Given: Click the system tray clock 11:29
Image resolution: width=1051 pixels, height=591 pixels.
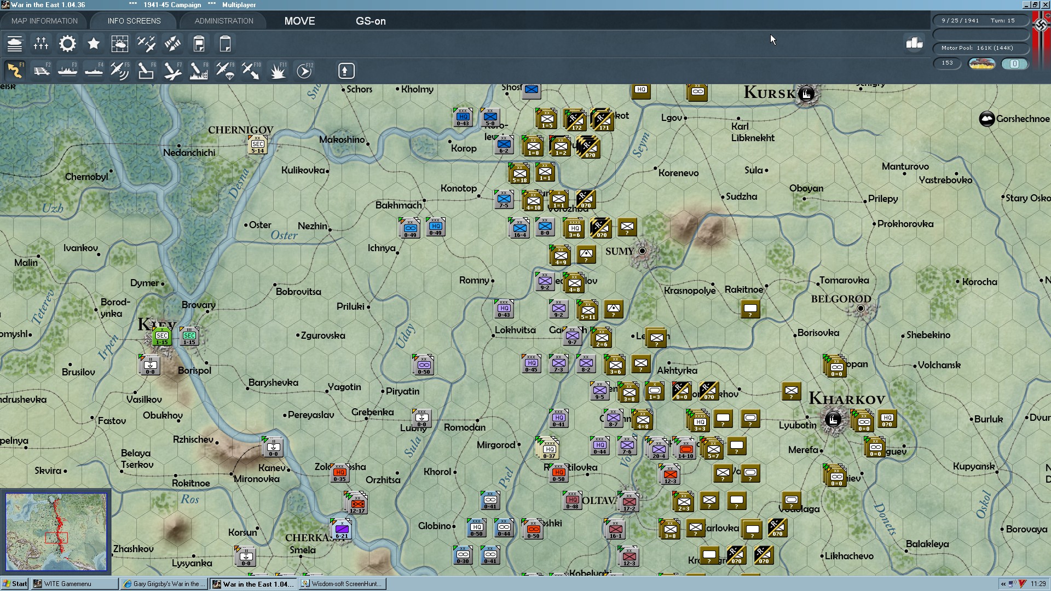Looking at the screenshot, I should click(x=1038, y=584).
